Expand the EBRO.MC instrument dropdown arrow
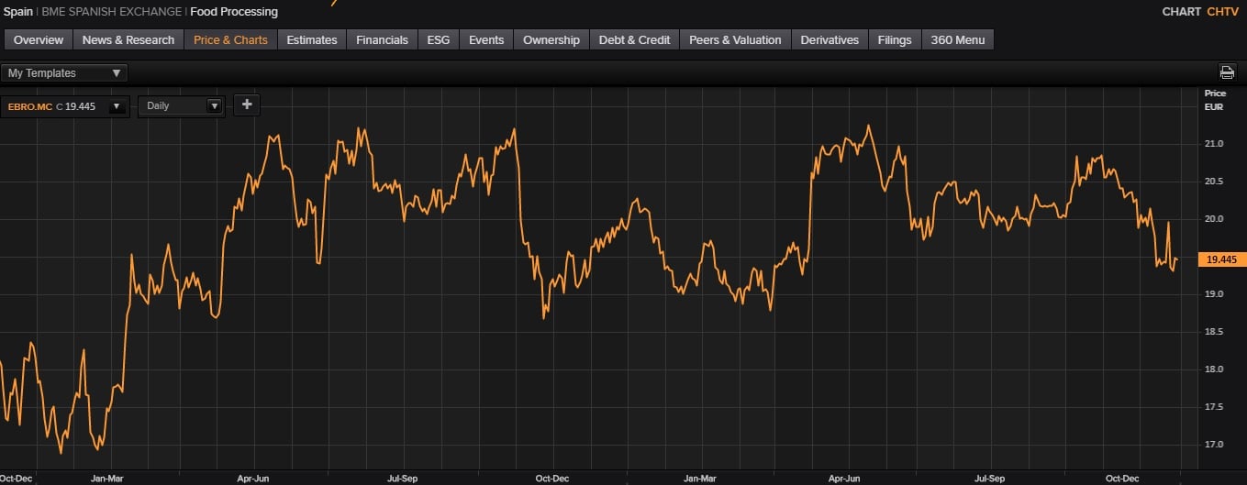Image resolution: width=1247 pixels, height=485 pixels. click(x=116, y=106)
